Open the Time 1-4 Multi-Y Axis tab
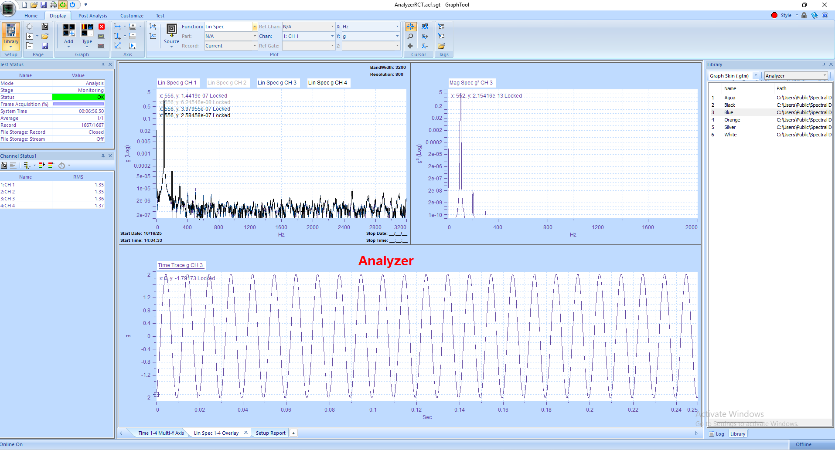The height and width of the screenshot is (450, 835). tap(160, 433)
